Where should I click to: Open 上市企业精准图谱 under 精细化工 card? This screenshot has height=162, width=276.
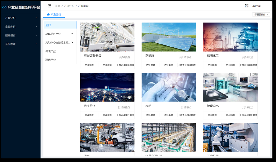point(248,65)
